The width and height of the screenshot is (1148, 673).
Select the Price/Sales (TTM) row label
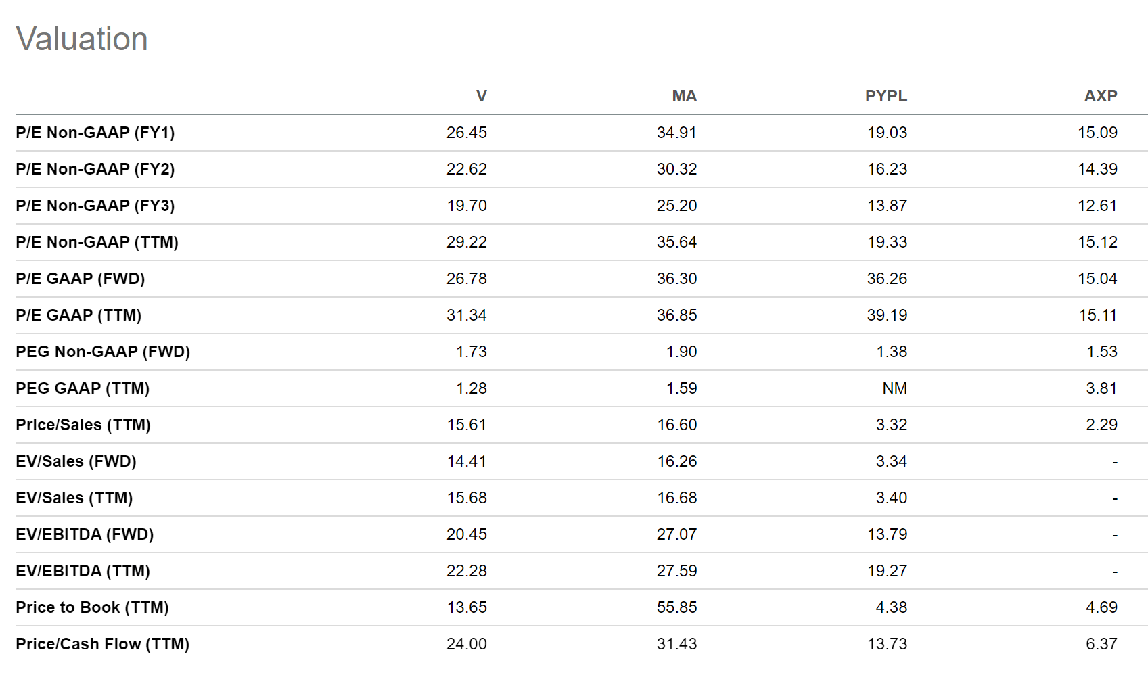click(83, 425)
